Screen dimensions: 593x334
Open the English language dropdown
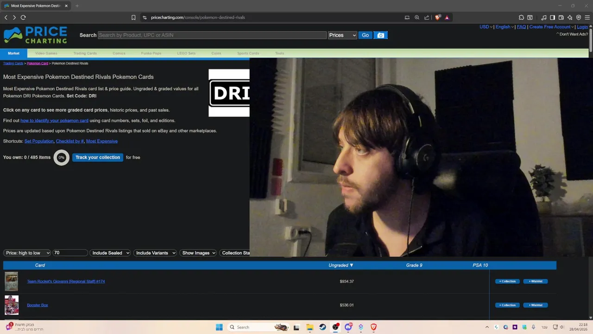pos(504,27)
